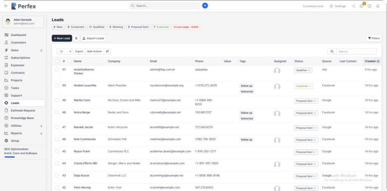387x191 pixels.
Task: Focus the top global Search field
Action: [x=164, y=6]
